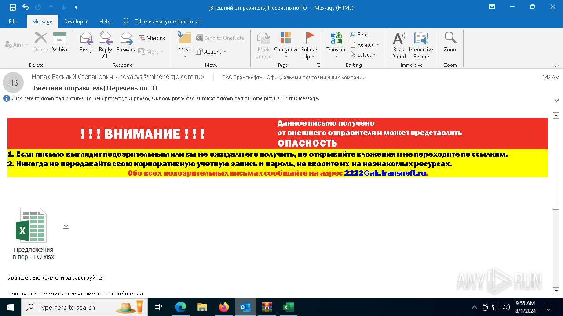Open the Windows Start menu

click(x=11, y=307)
